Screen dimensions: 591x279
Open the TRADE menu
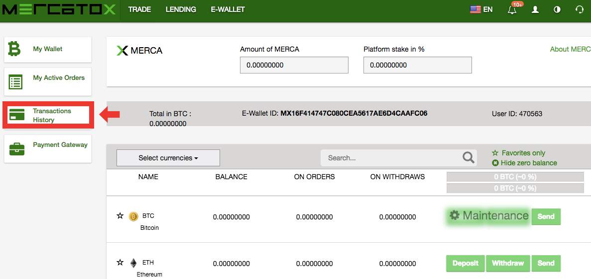[x=139, y=10]
